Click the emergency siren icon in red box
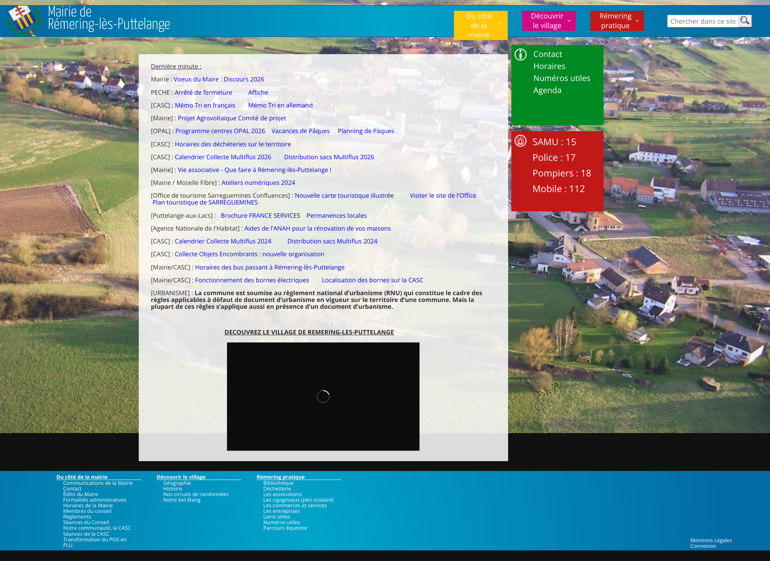The width and height of the screenshot is (770, 561). (521, 141)
